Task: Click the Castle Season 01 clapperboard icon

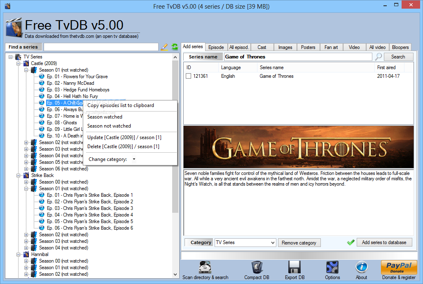Action: [34, 70]
